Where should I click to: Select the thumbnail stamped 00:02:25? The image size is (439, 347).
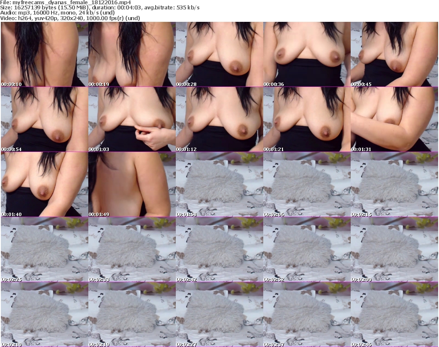click(x=45, y=249)
